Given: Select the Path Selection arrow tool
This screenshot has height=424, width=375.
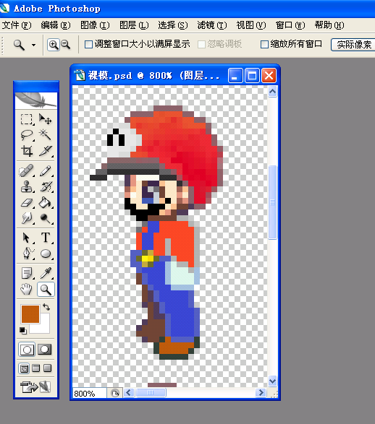Looking at the screenshot, I should coord(27,238).
